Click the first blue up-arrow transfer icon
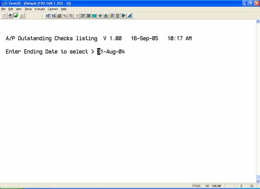 (x=48, y=16)
